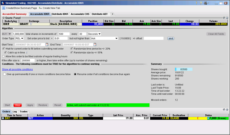Add a new tab with plus button
The image size is (230, 135).
(x=112, y=14)
